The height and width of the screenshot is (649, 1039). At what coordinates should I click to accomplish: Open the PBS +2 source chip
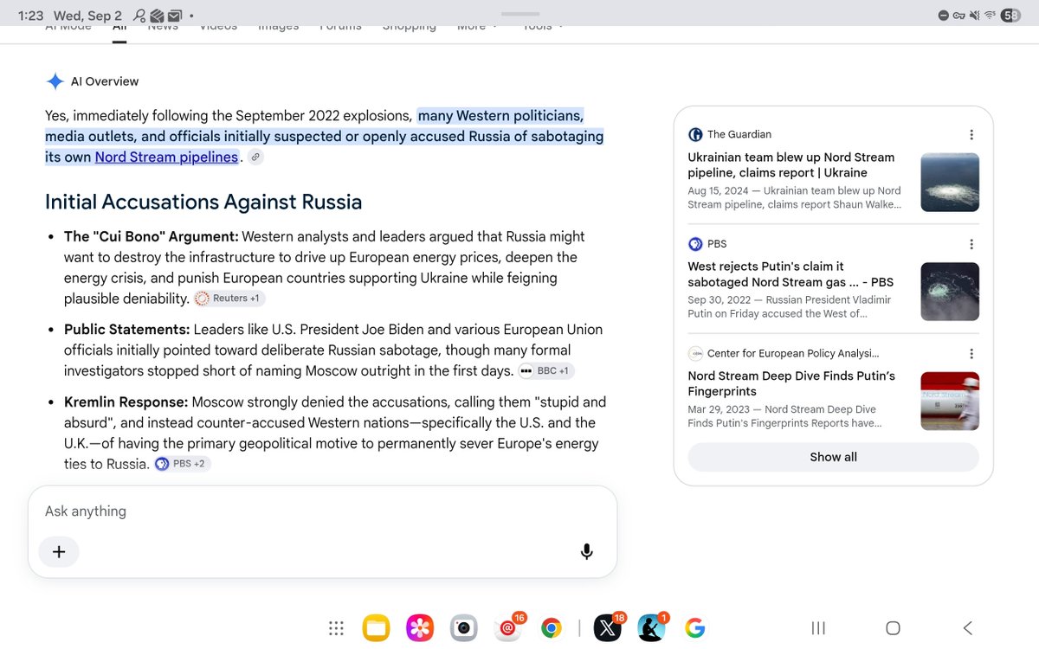(182, 464)
